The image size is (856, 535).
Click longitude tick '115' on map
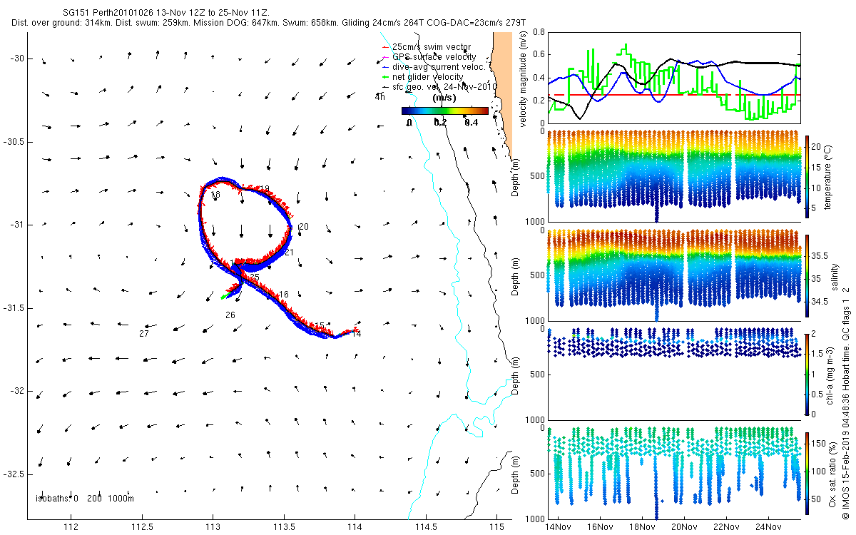(x=497, y=527)
